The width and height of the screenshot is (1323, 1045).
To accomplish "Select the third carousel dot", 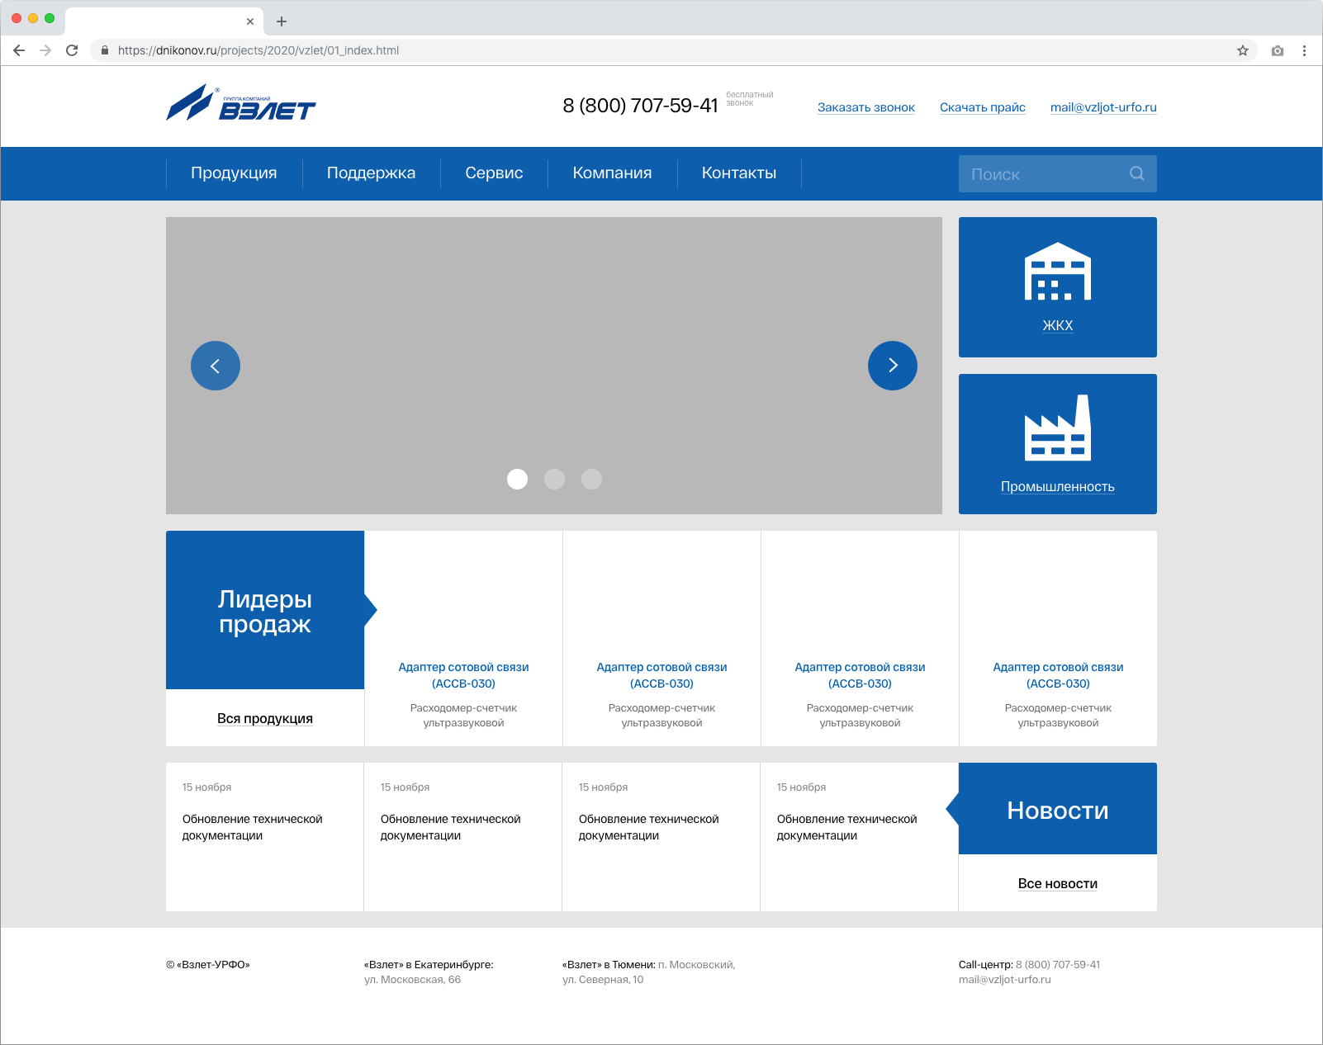I will [591, 479].
